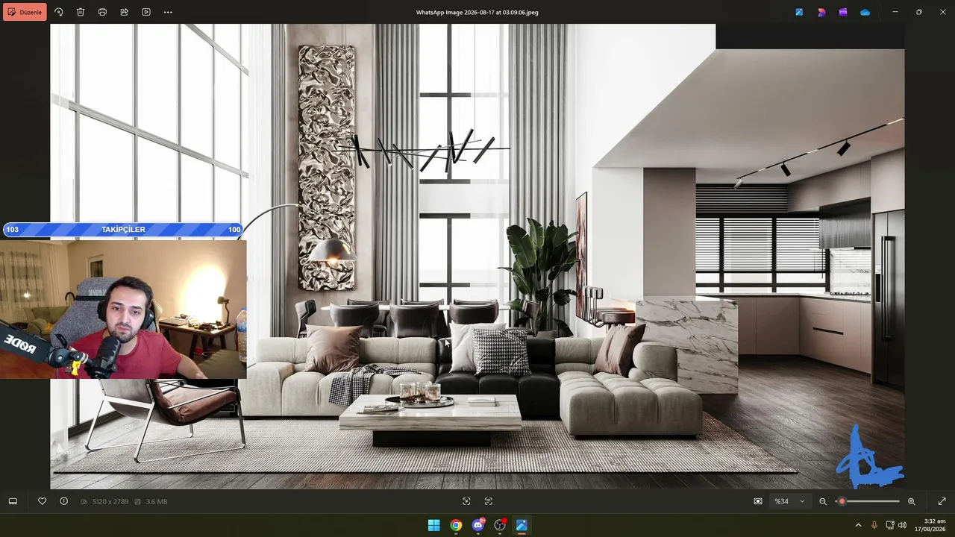The width and height of the screenshot is (955, 537).
Task: Click the fit-to-window icon beside zoom percentage
Action: (758, 501)
